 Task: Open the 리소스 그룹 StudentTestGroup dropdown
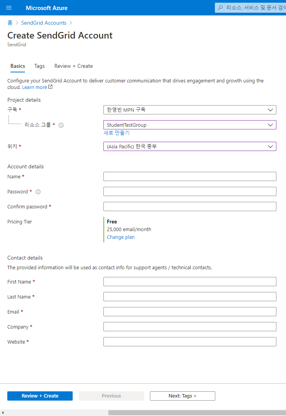point(190,125)
